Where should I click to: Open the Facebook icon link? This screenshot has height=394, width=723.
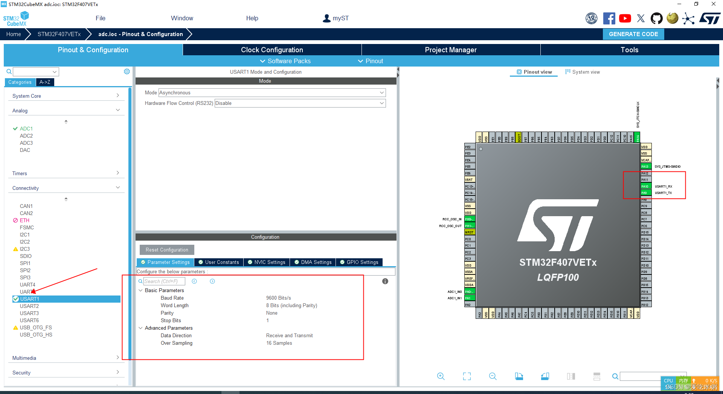(x=609, y=18)
